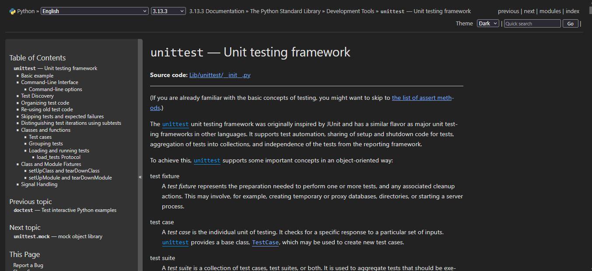592x271 pixels.
Task: Jump to Command-Line Interface section
Action: click(49, 82)
